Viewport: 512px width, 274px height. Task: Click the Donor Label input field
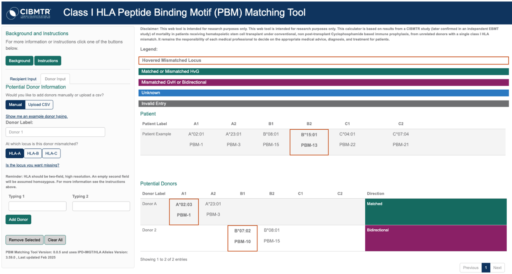click(x=55, y=132)
